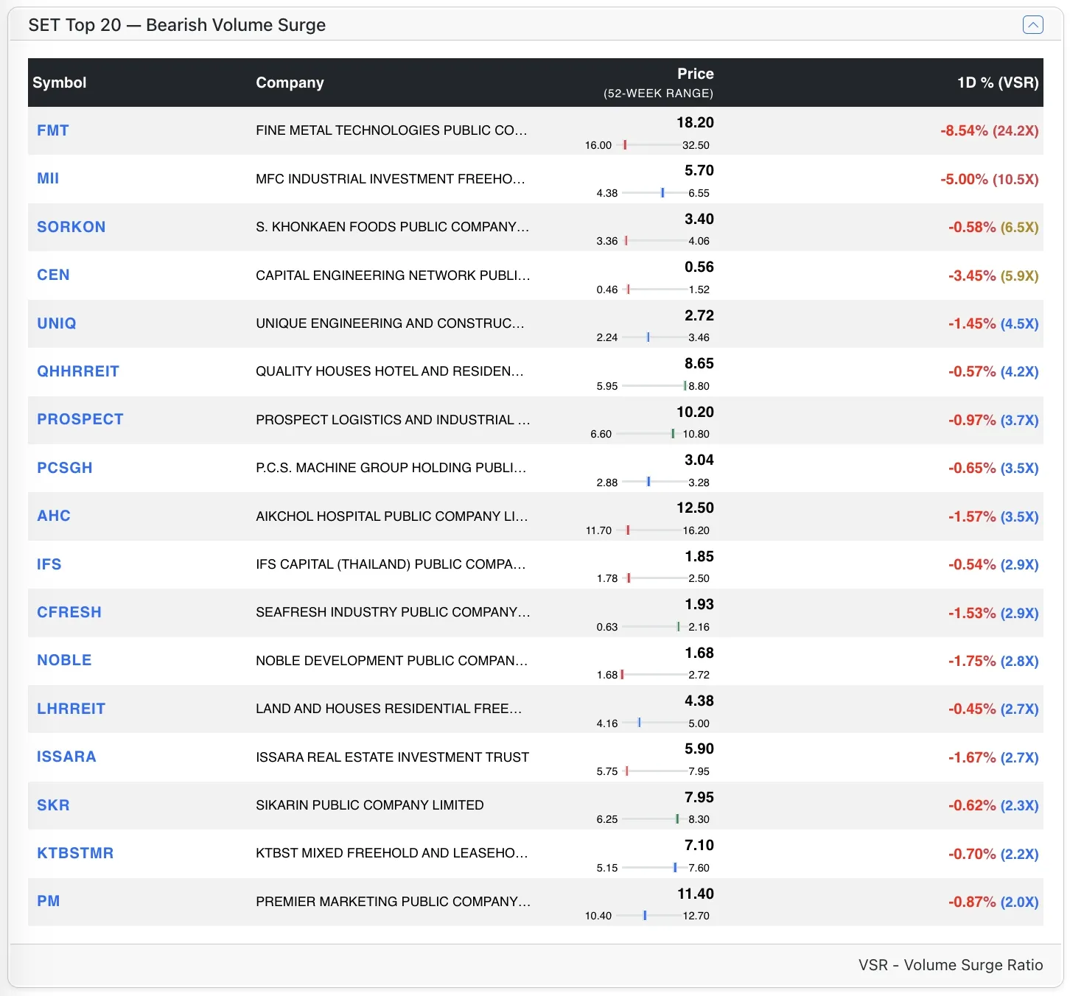
Task: Select Premier Marketing company name
Action: coord(393,902)
